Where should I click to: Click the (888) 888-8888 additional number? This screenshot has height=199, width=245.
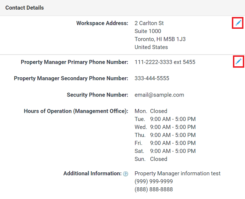[x=154, y=189]
